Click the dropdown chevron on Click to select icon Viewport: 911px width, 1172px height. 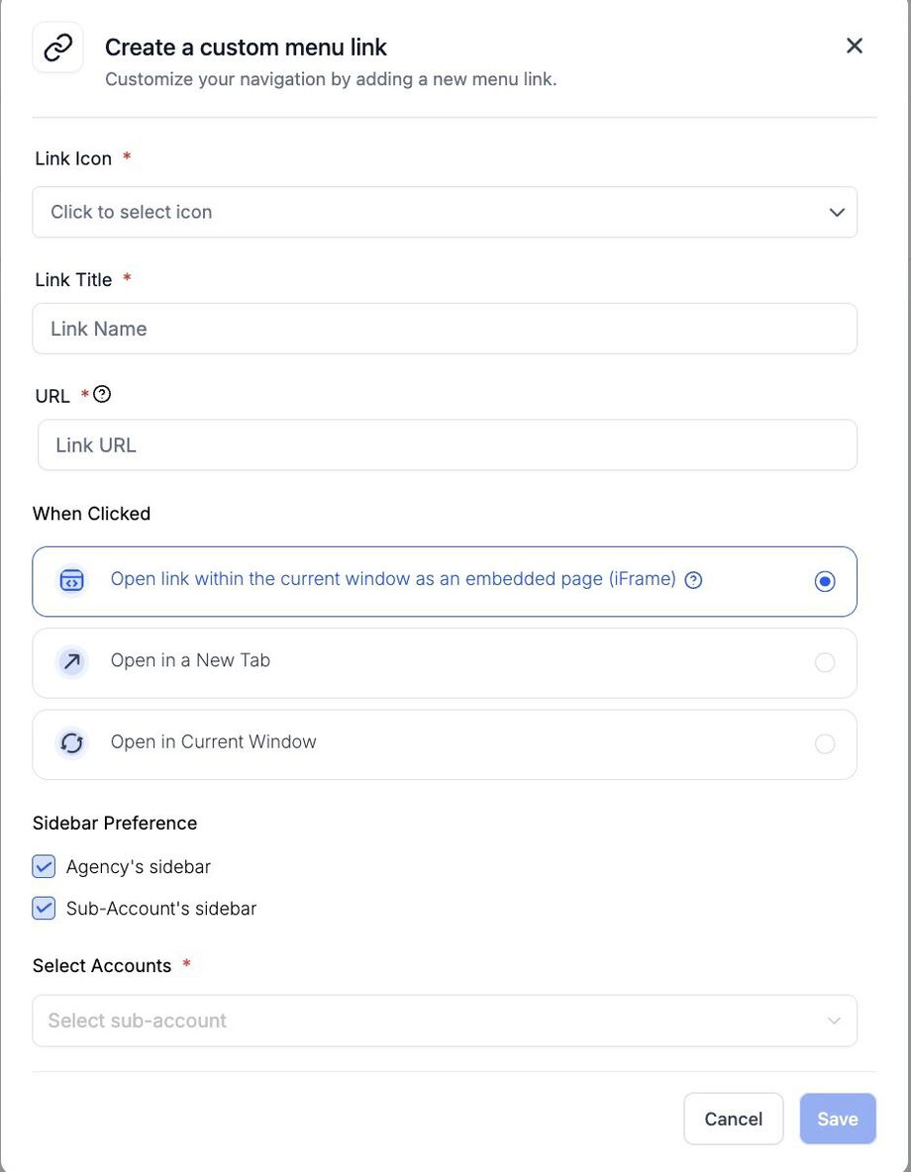coord(835,211)
